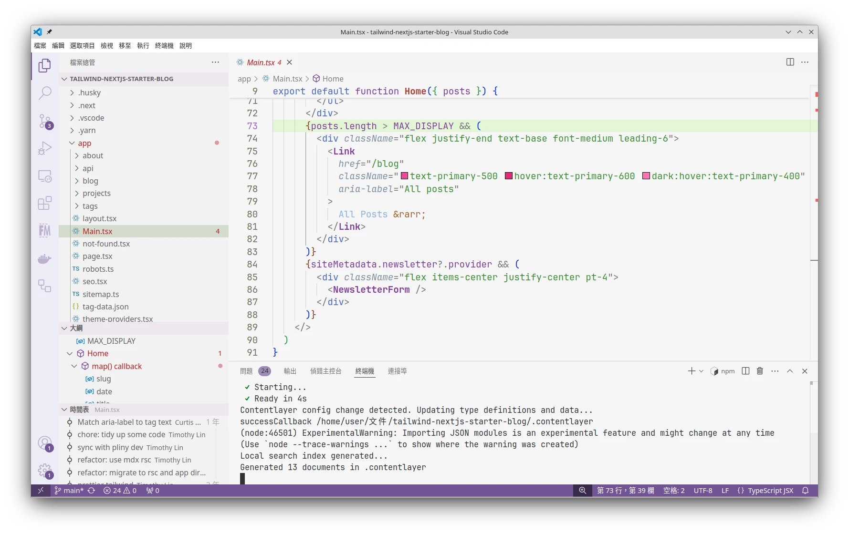Kill terminal with the trash icon

[x=760, y=371]
